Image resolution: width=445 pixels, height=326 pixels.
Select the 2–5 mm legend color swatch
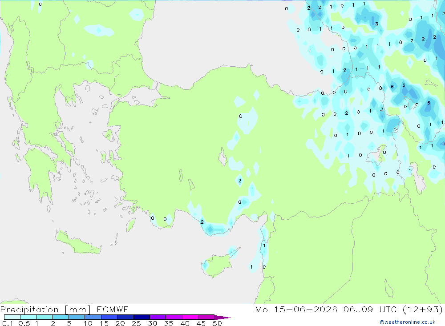click(x=61, y=317)
